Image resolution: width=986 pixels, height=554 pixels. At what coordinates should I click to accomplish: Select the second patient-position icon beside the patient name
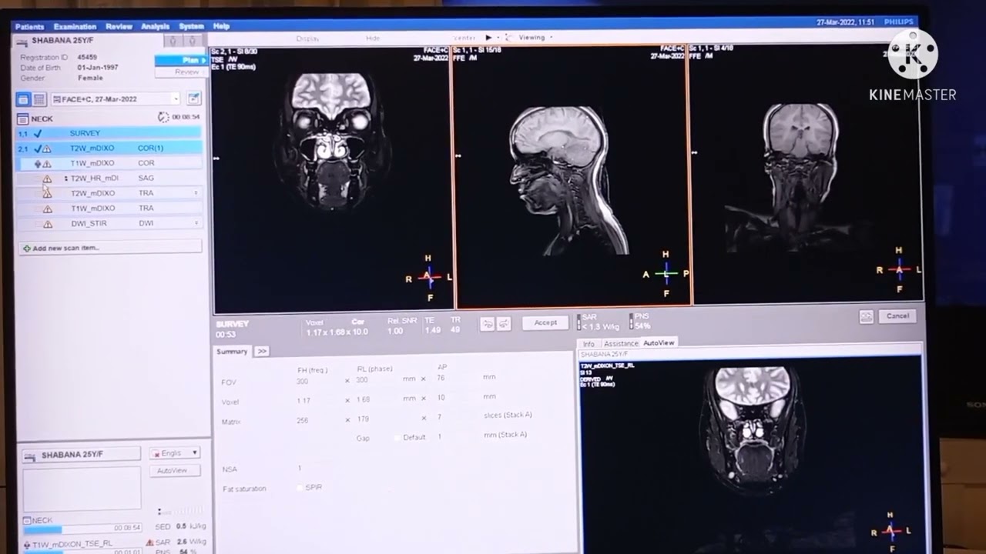coord(193,40)
